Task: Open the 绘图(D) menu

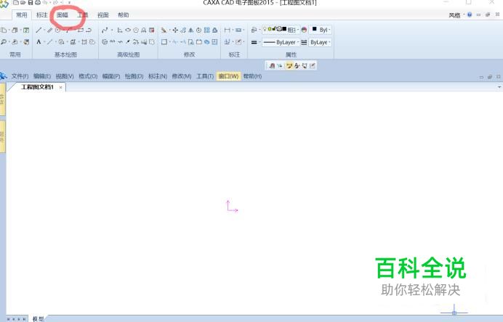Action: 134,76
